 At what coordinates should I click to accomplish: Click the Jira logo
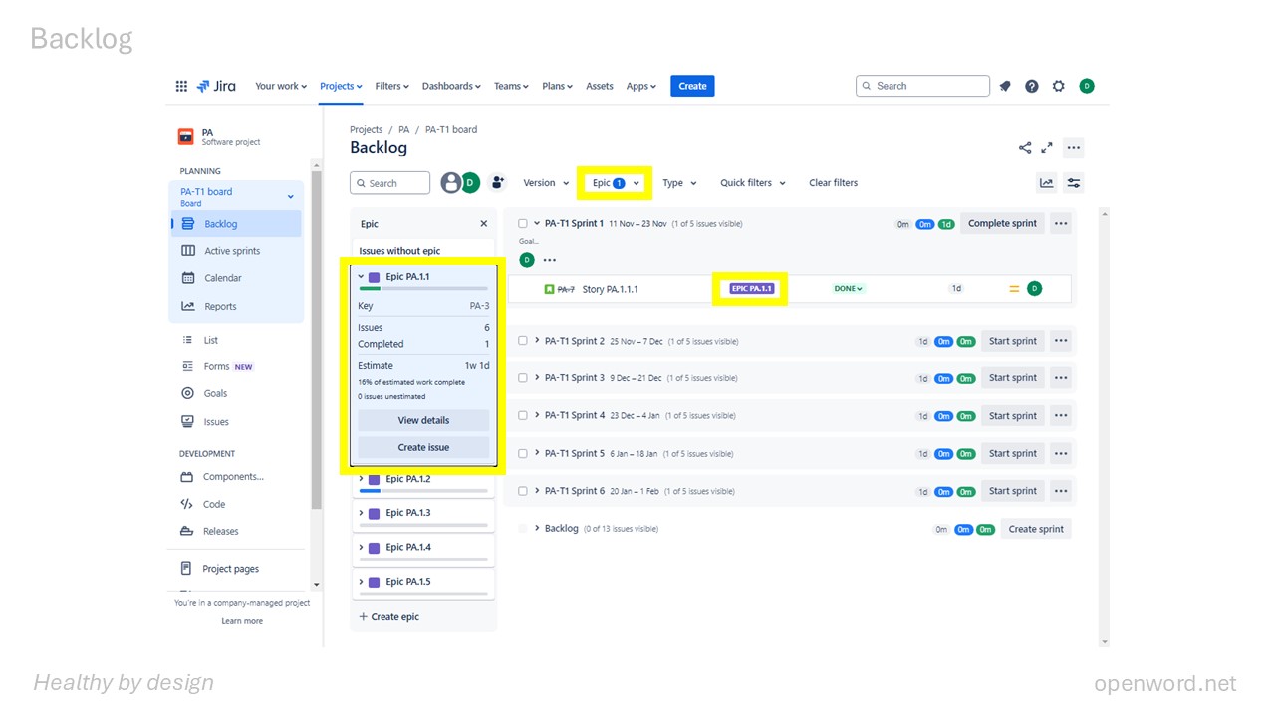pos(216,86)
